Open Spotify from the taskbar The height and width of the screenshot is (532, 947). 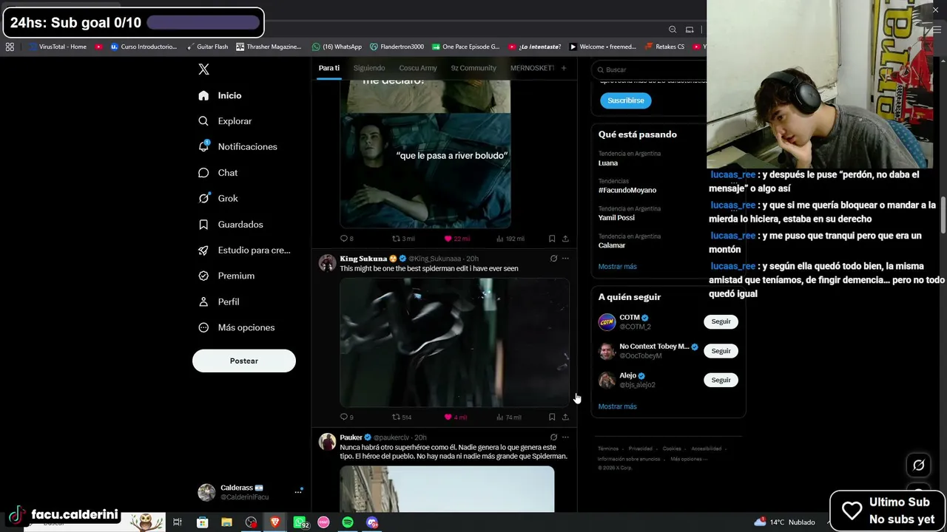click(348, 522)
